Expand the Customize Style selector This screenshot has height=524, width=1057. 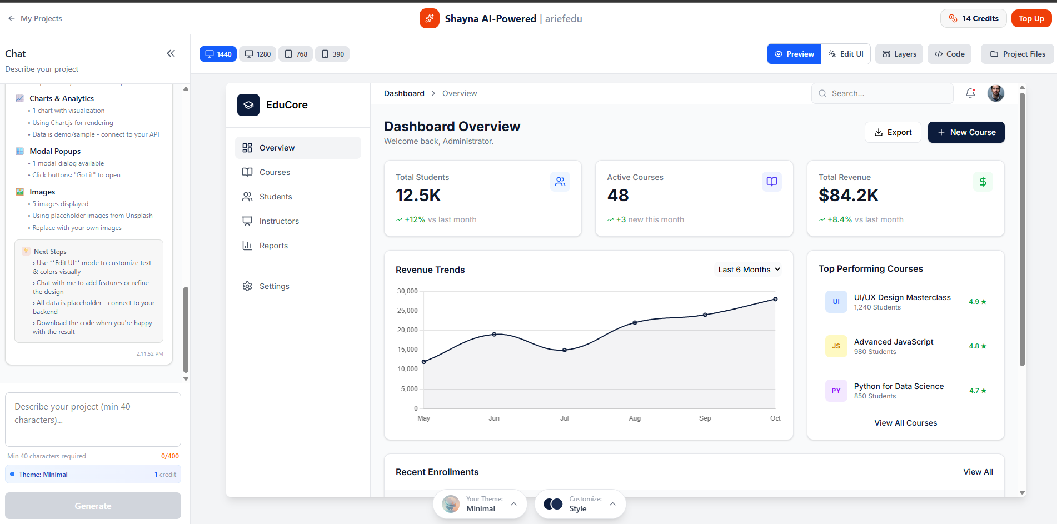tap(580, 504)
